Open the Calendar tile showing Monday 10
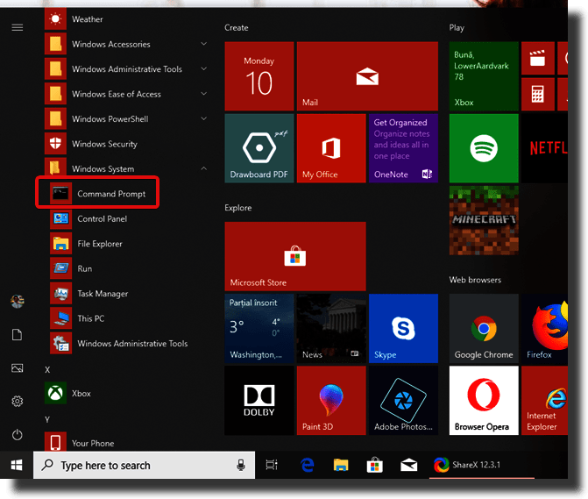 point(259,76)
